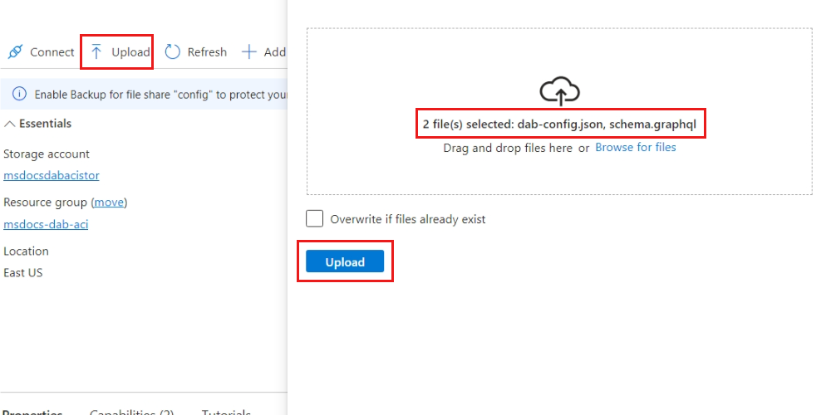Click Add label in toolbar
The image size is (831, 415).
(275, 51)
